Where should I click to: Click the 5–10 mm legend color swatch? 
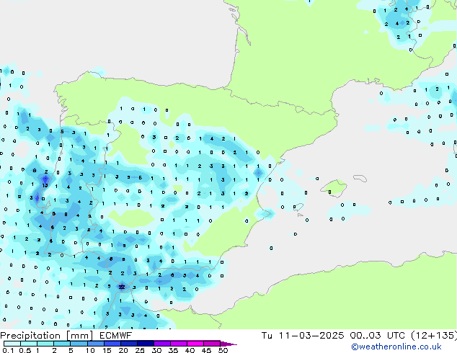tap(79, 344)
